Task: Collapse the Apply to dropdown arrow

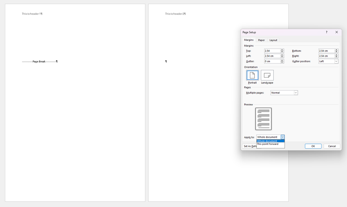Action: pyautogui.click(x=282, y=137)
